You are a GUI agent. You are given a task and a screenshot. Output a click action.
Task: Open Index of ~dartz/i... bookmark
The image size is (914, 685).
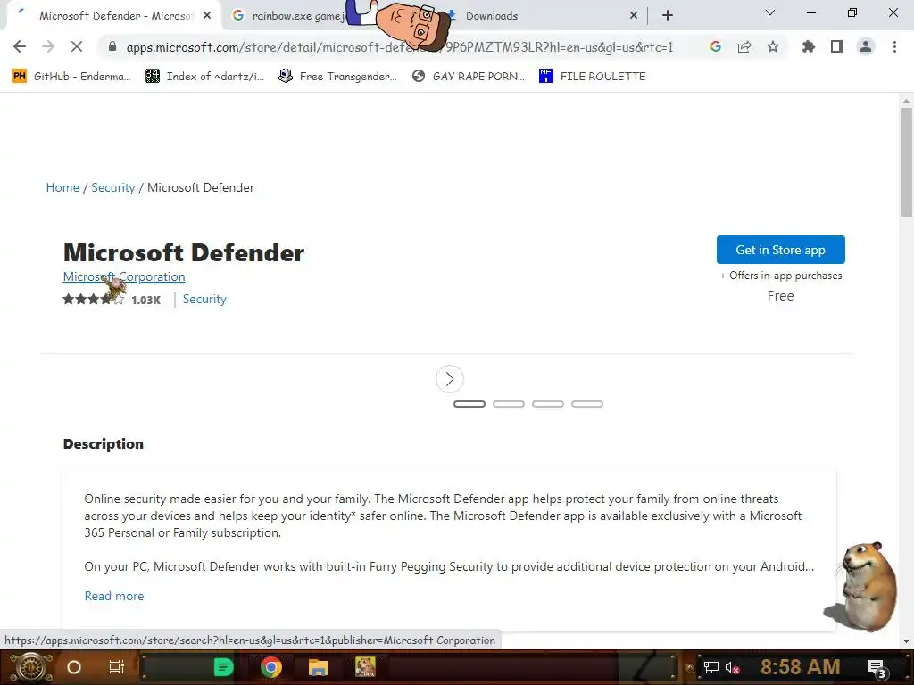(x=204, y=77)
